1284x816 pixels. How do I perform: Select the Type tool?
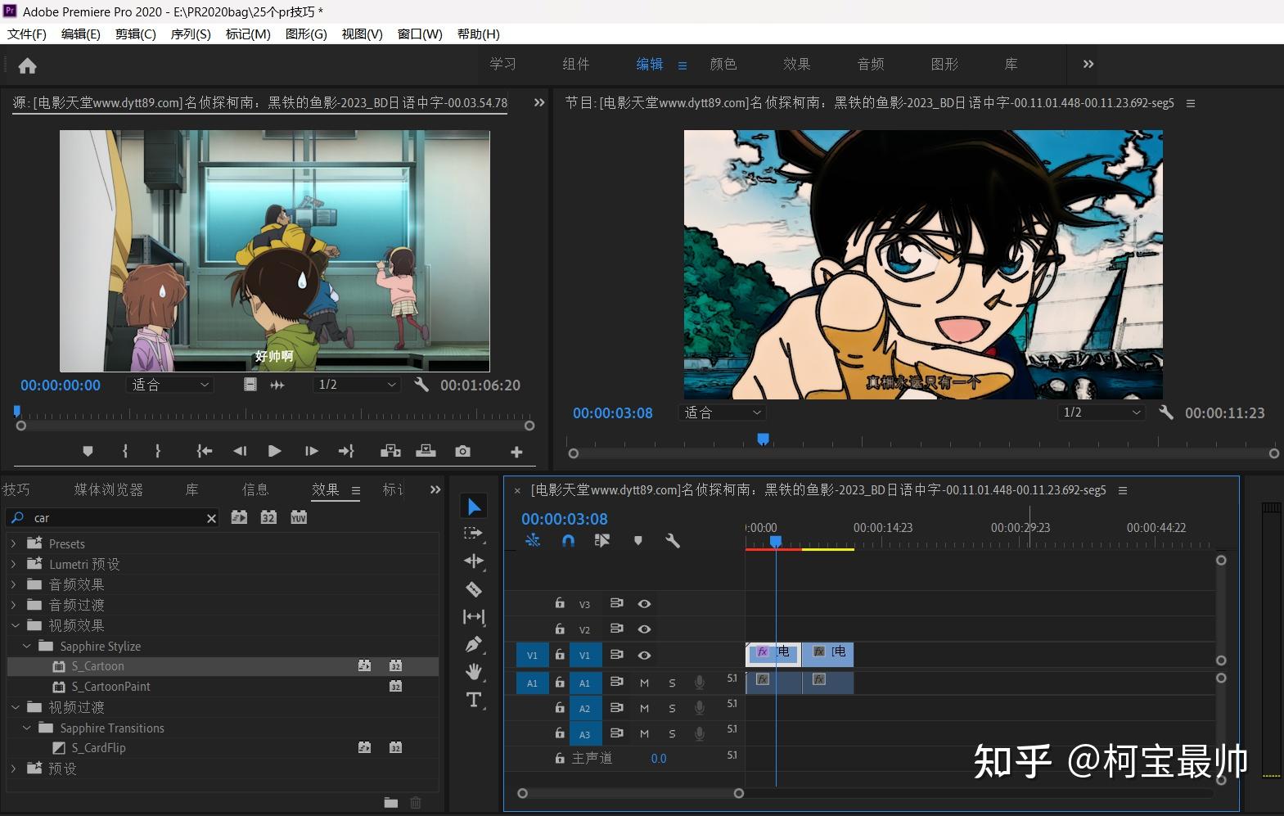point(474,700)
